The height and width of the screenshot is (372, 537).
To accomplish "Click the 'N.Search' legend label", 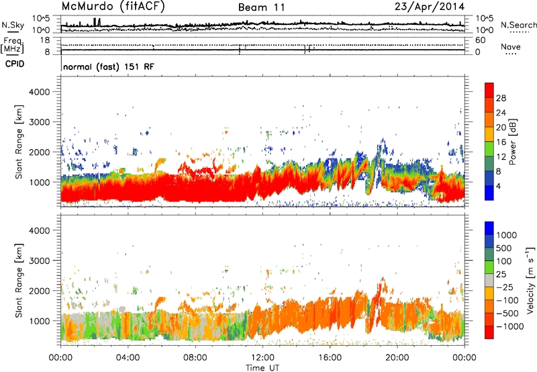I will click(518, 25).
